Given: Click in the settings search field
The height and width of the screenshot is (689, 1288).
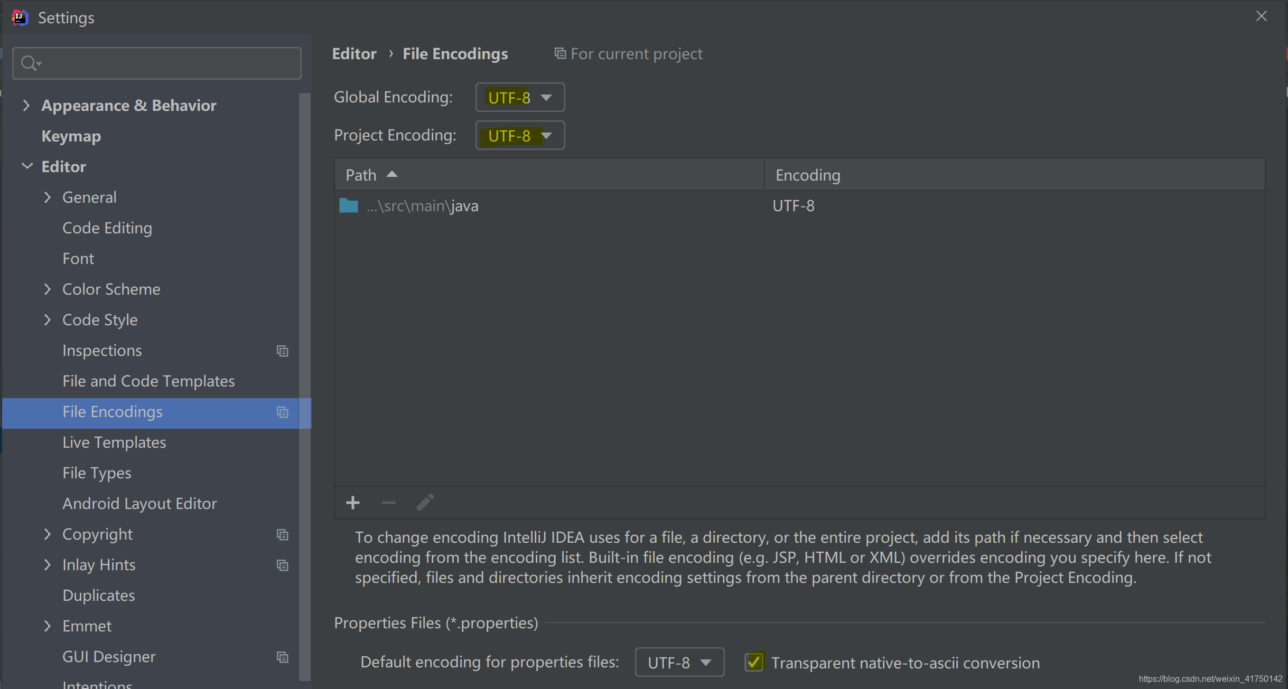Looking at the screenshot, I should click(157, 63).
